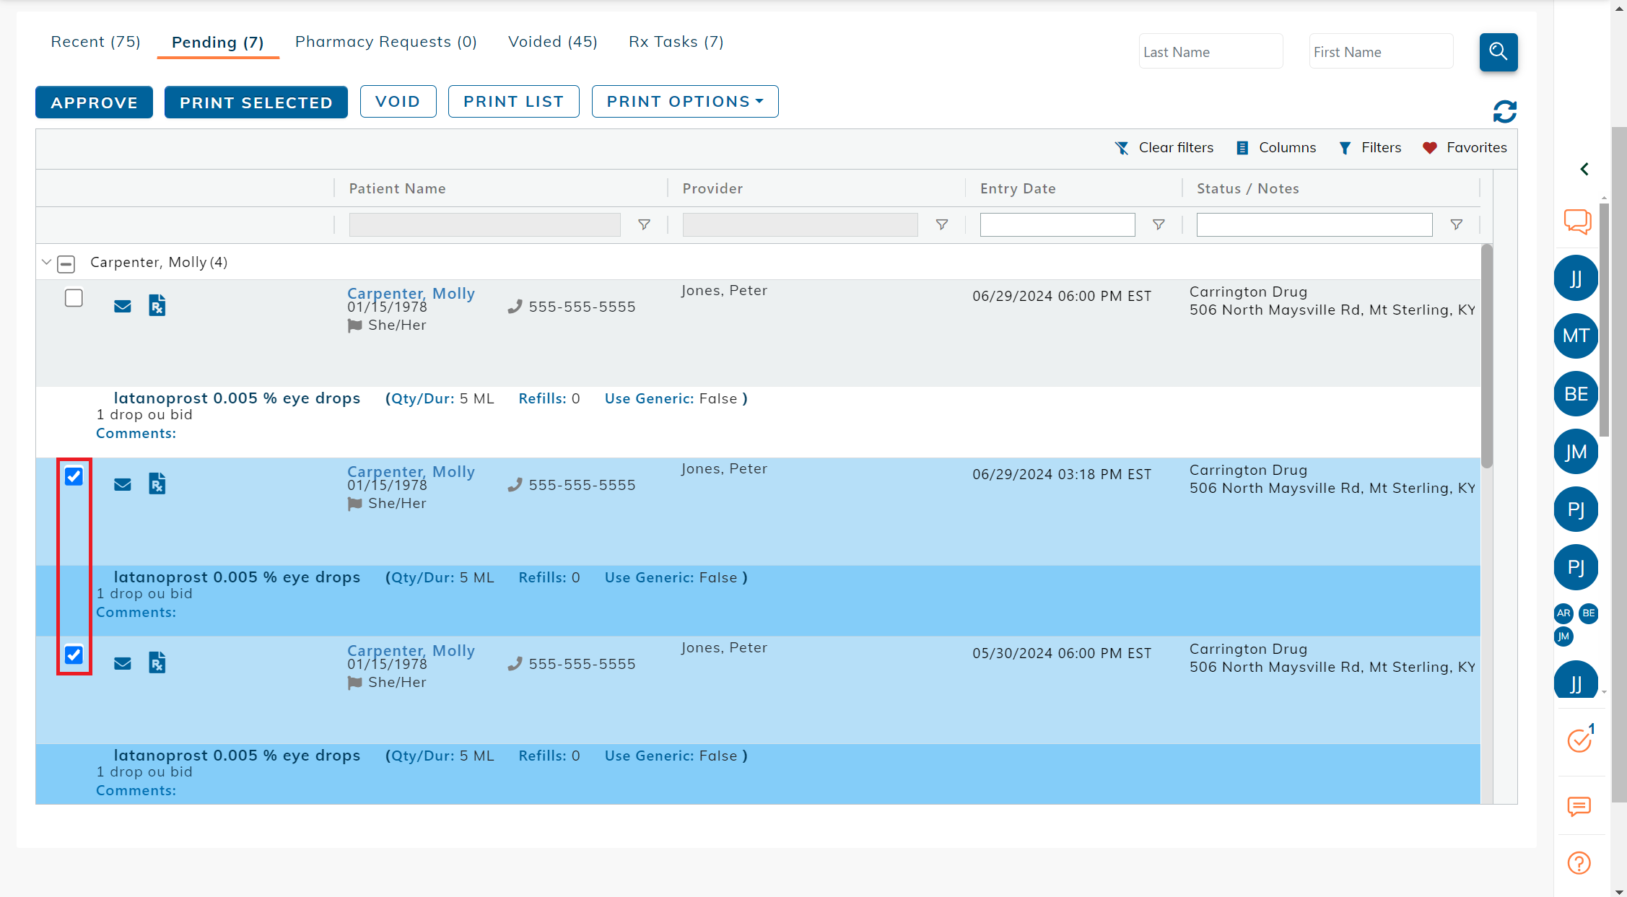Open the first PJ user avatar

coord(1576,509)
